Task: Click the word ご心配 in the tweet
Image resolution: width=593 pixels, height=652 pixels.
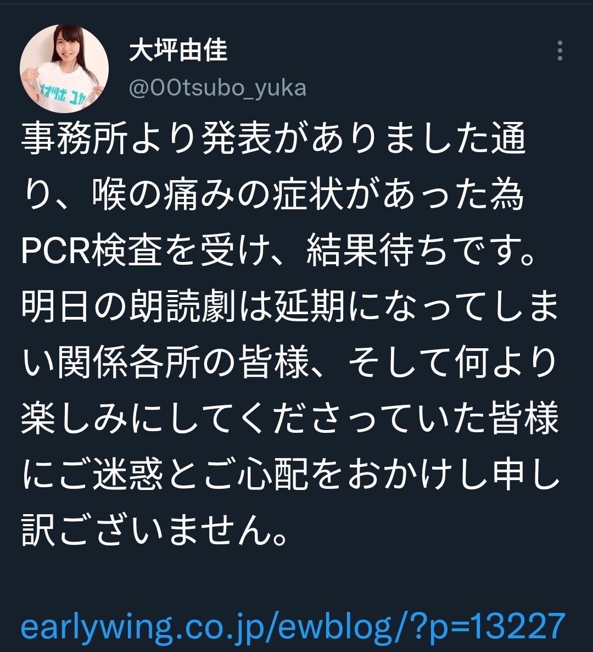Action: click(x=254, y=475)
